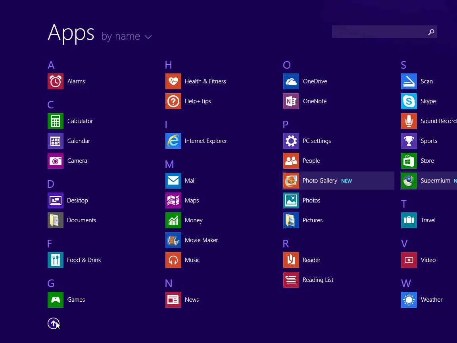Screen dimensions: 457x343
Task: Go back to Start with up arrow
Action: click(53, 323)
